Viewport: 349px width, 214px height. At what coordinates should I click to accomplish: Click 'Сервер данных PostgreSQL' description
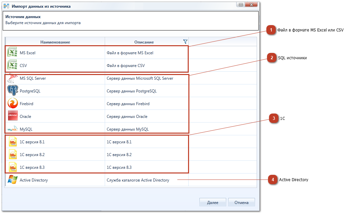pos(132,91)
